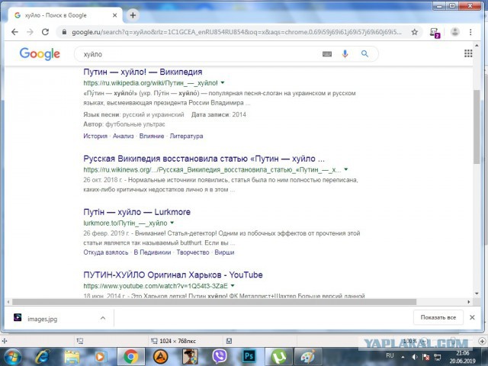The height and width of the screenshot is (366, 488).
Task: Open the Google apps grid
Action: click(x=468, y=53)
